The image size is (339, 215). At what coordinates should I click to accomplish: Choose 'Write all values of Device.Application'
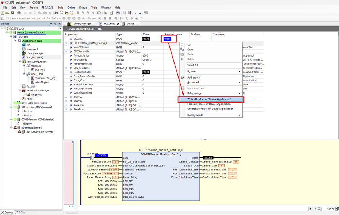coord(211,99)
